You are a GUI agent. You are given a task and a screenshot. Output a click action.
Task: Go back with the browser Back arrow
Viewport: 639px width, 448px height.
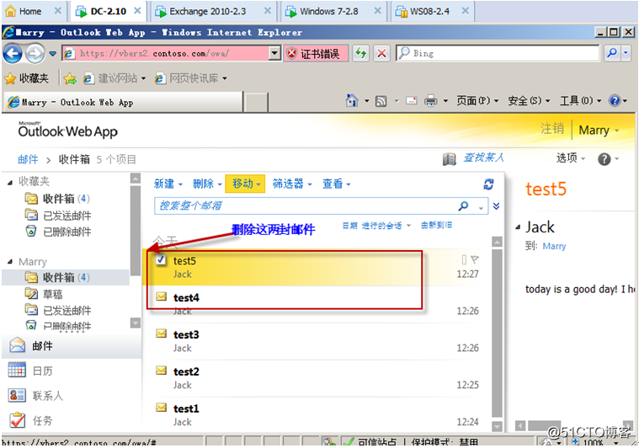coord(13,53)
